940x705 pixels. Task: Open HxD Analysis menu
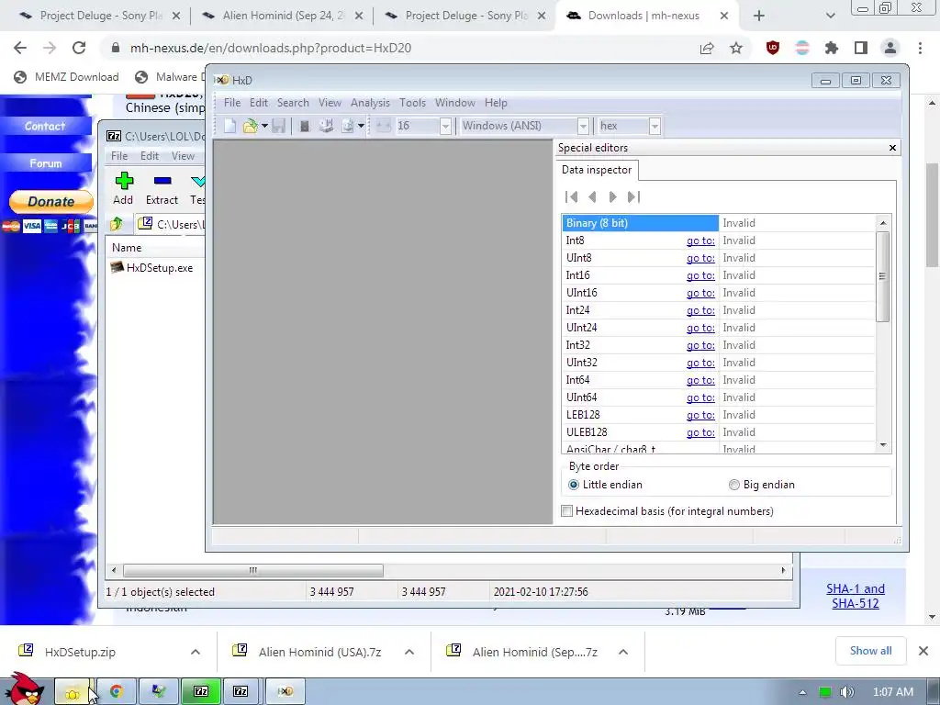370,103
